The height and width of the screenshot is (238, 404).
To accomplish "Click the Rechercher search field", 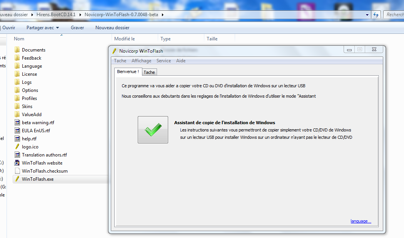I will (x=394, y=15).
